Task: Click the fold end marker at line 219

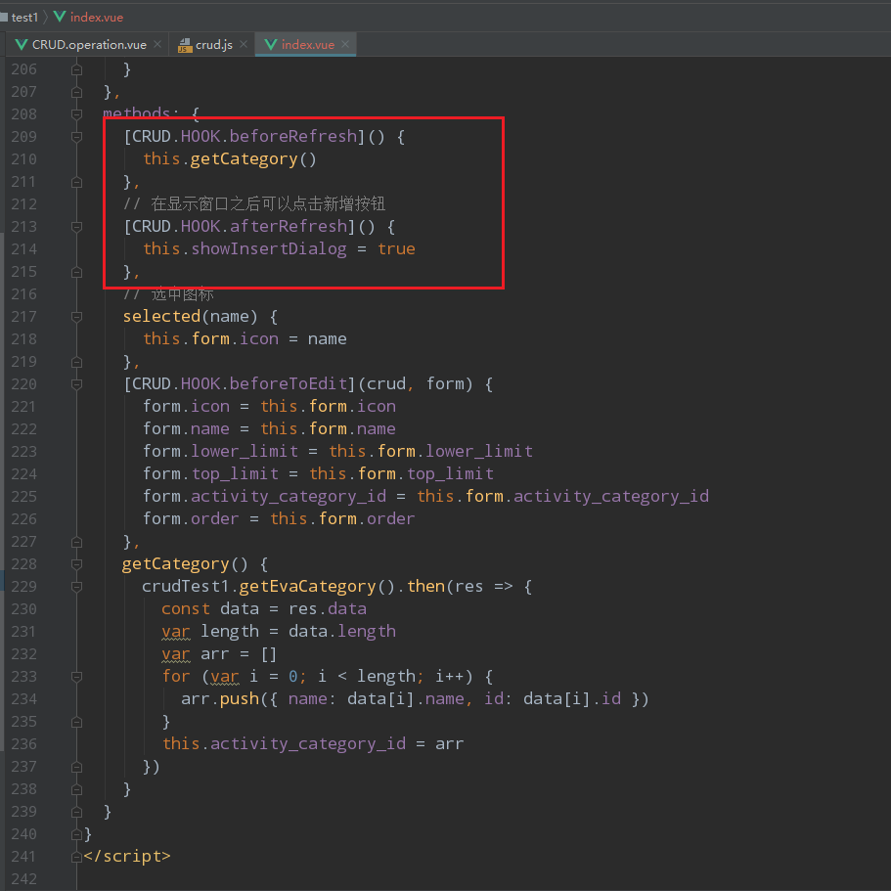Action: tap(76, 362)
